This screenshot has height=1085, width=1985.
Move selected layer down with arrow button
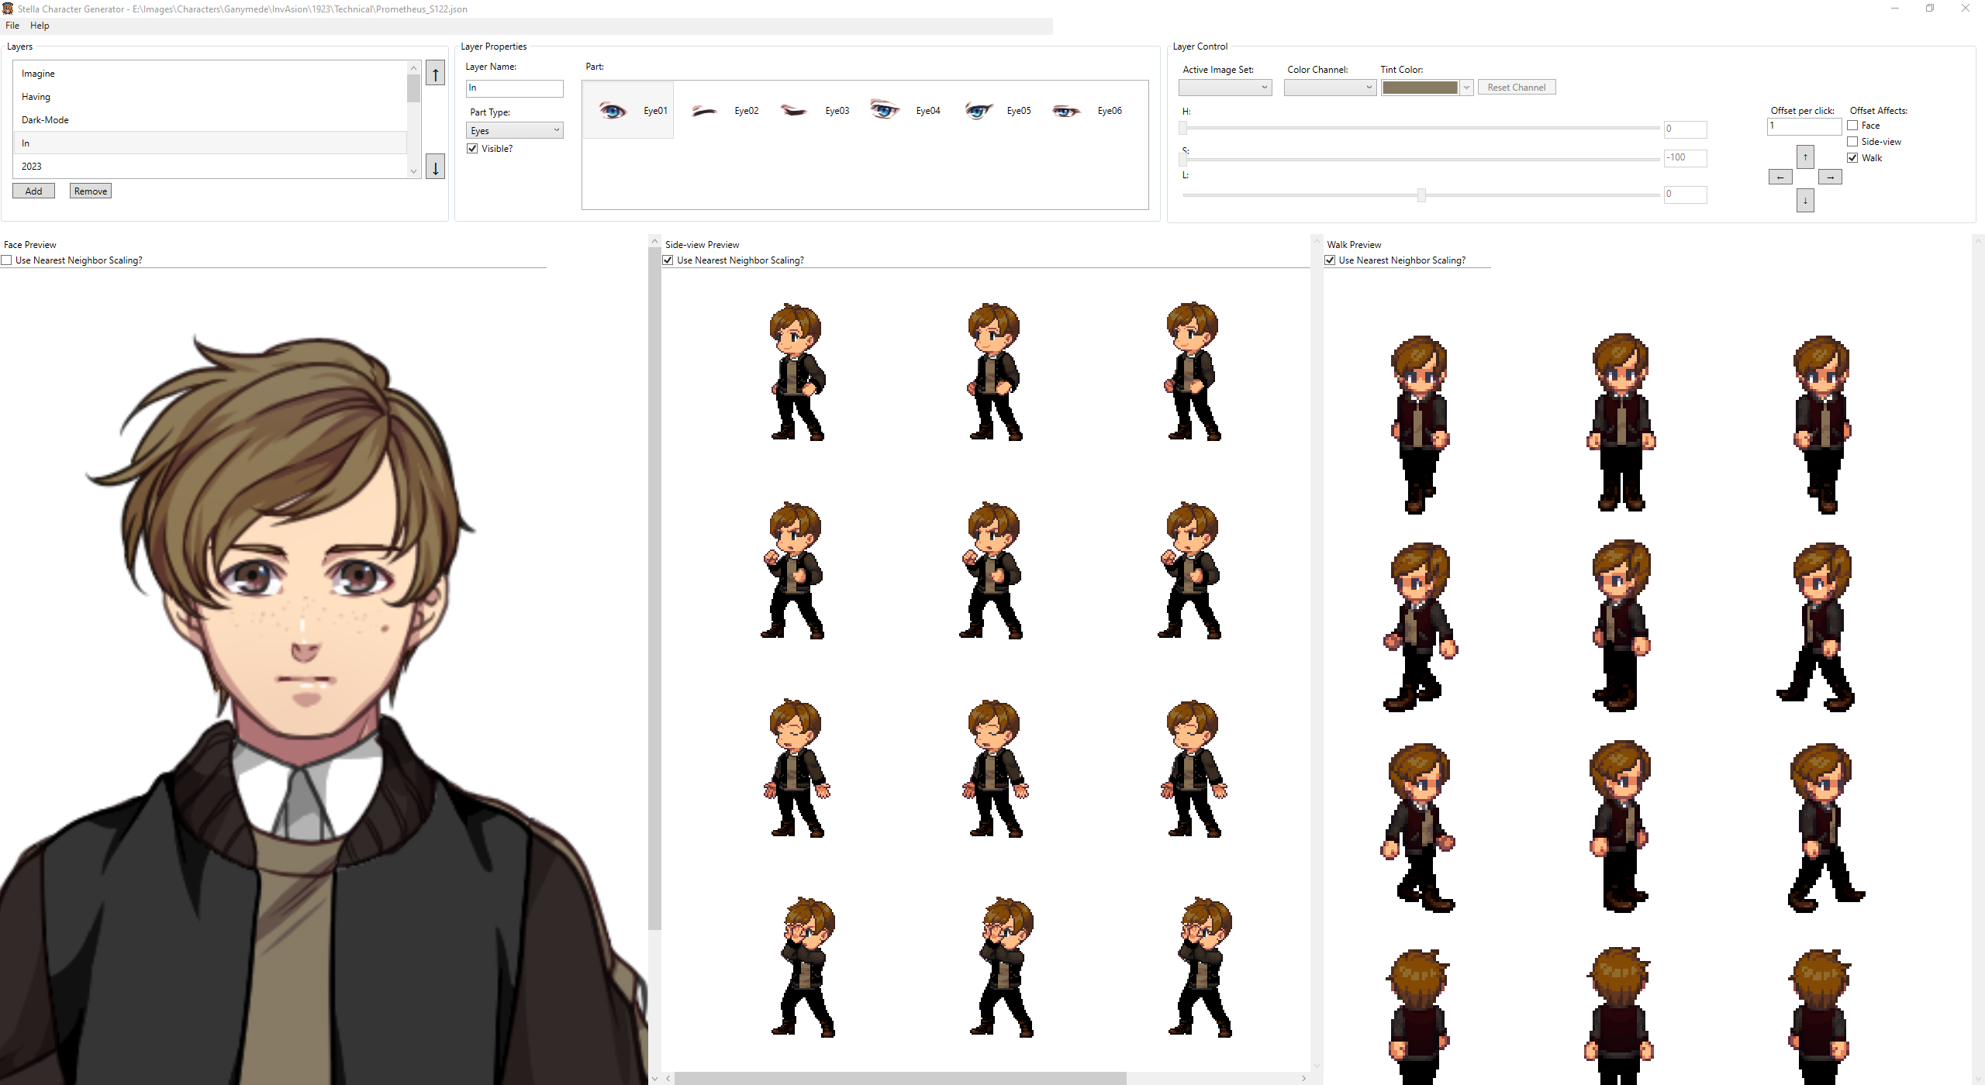click(435, 167)
